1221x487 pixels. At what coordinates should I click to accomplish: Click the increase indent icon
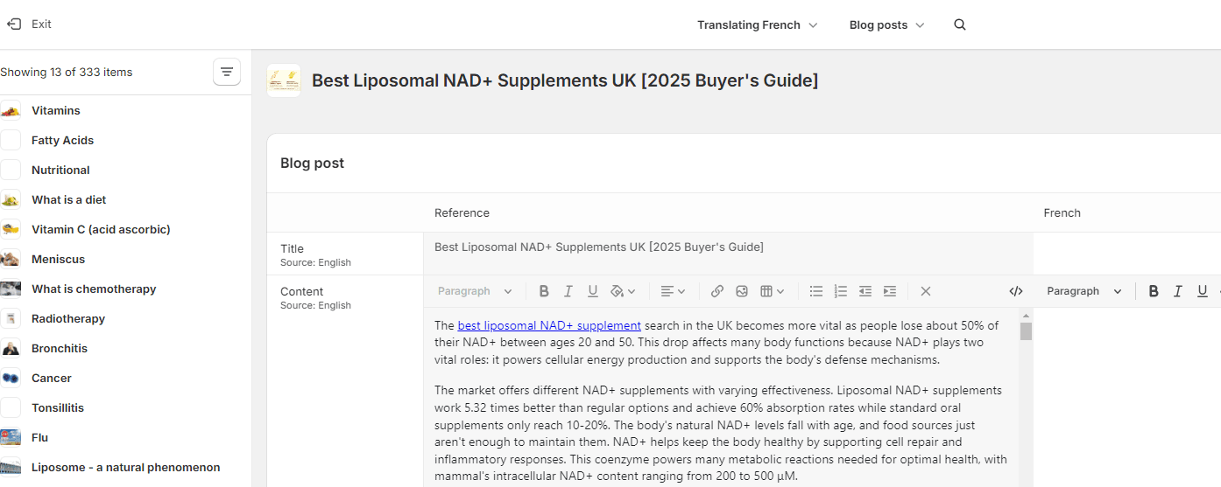pyautogui.click(x=890, y=291)
